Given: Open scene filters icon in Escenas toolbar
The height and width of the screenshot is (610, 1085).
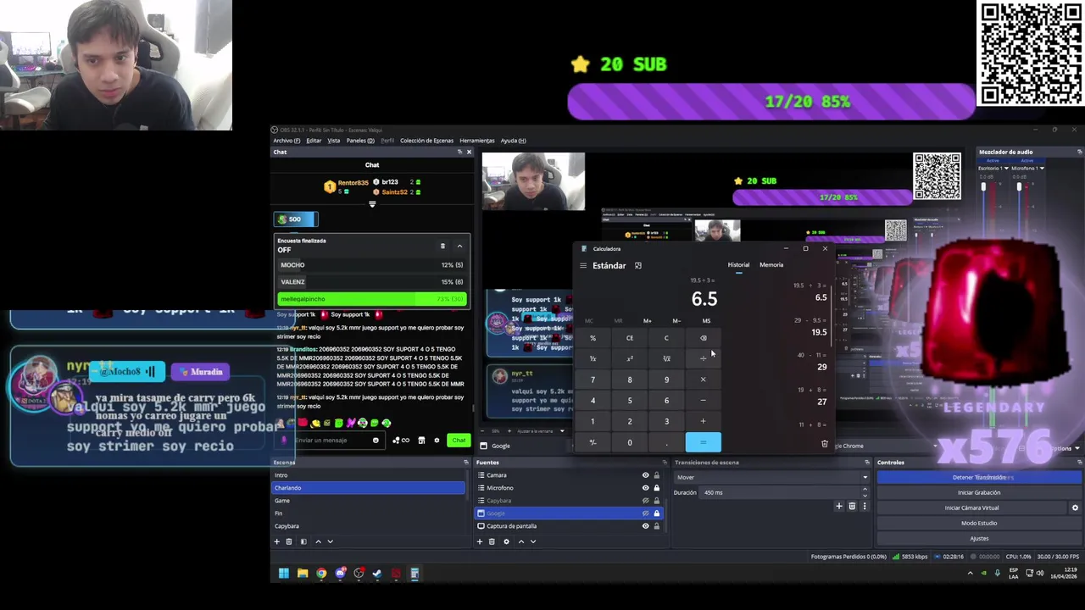Looking at the screenshot, I should click(x=303, y=541).
